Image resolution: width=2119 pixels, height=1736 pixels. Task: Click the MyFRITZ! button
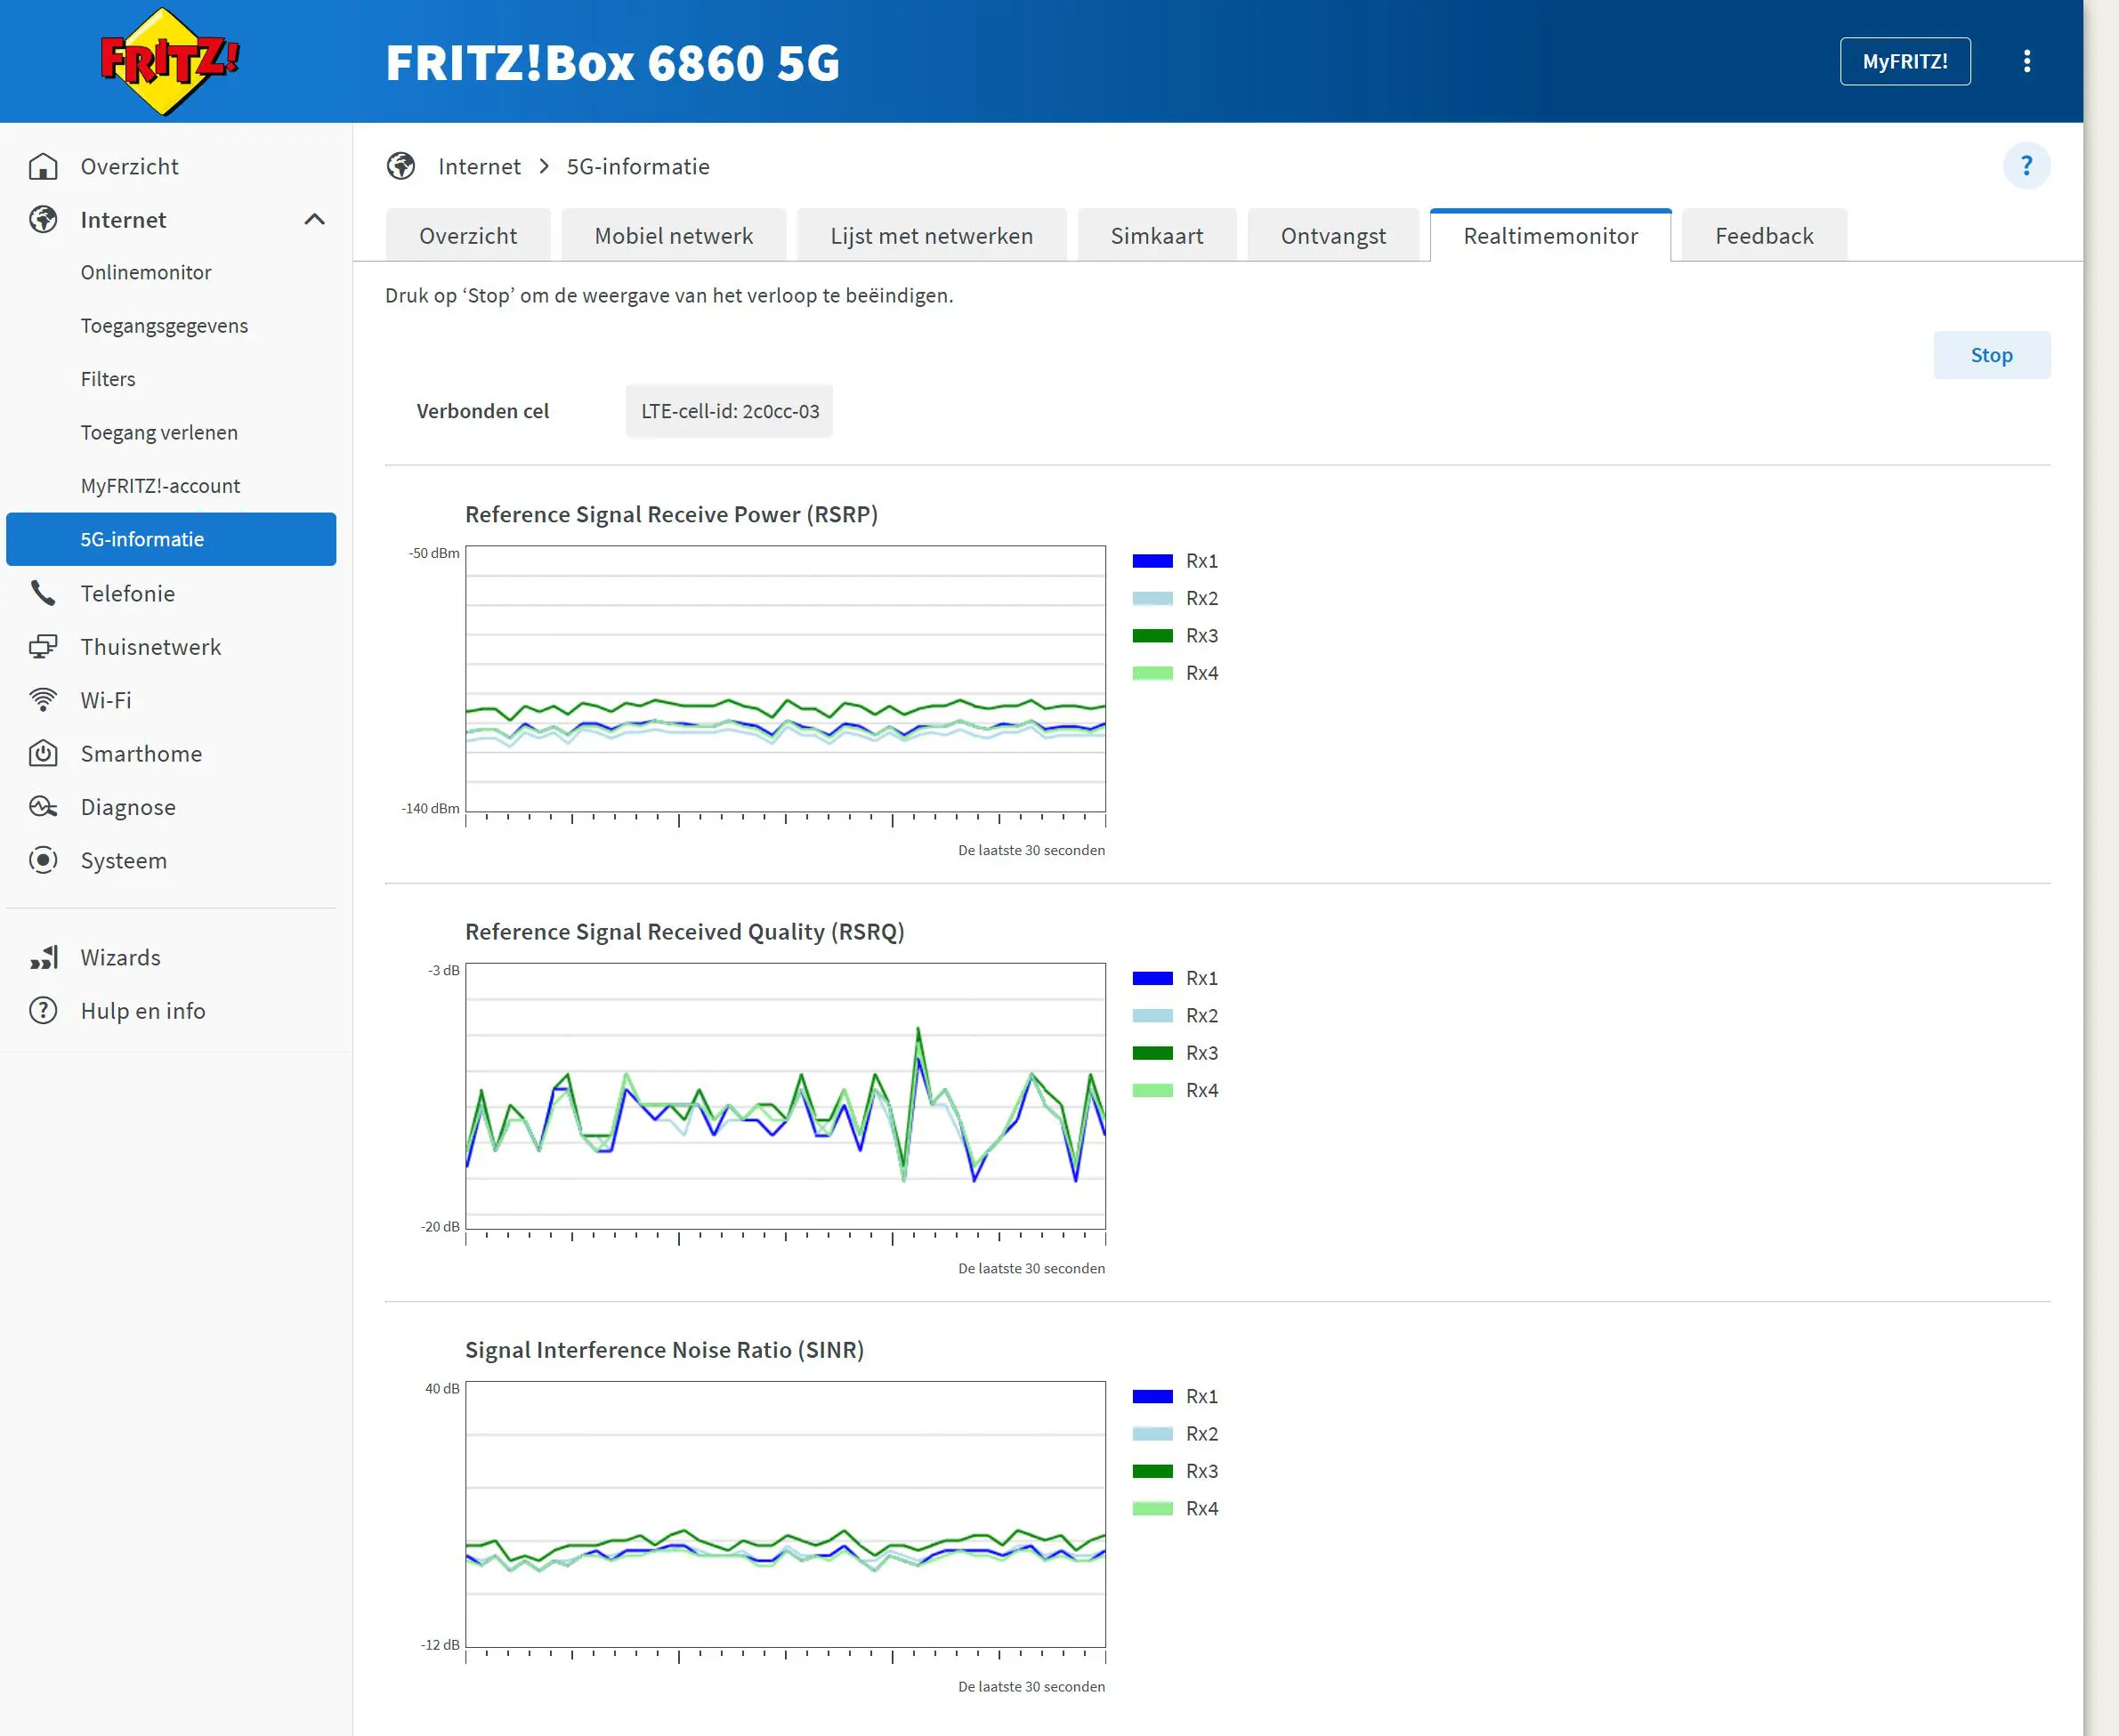pyautogui.click(x=1904, y=62)
